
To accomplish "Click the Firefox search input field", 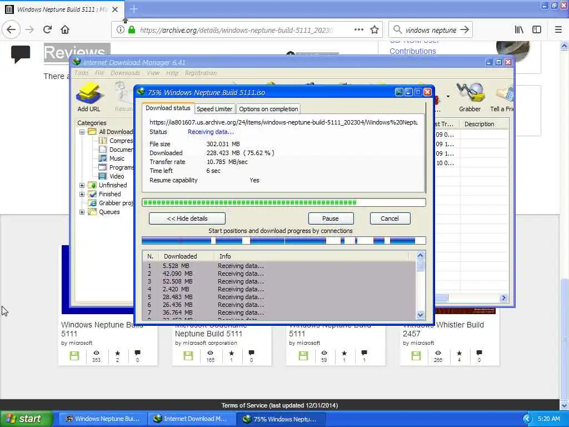I will coord(431,30).
